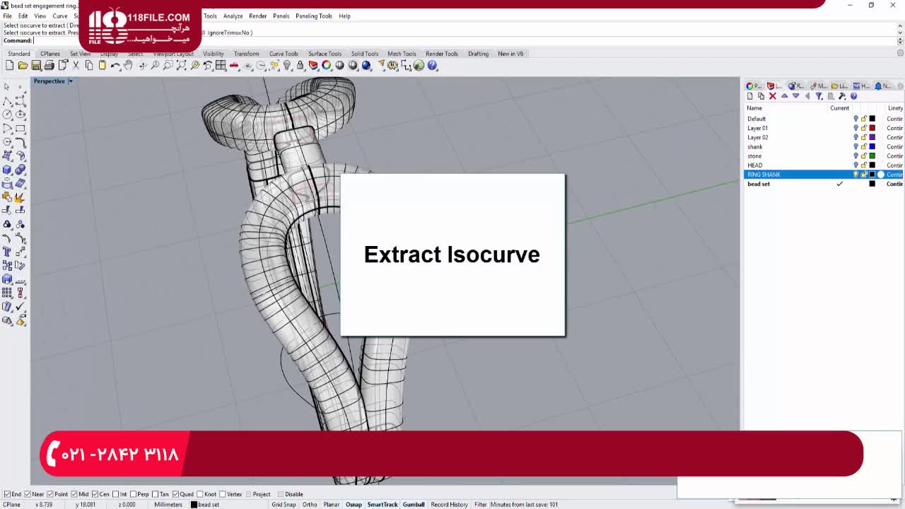
Task: Click the Save file icon in toolbar
Action: 36,66
